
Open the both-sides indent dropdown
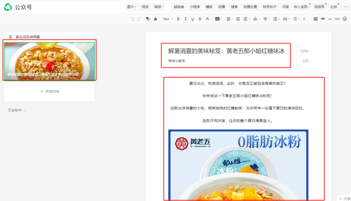tap(247, 19)
